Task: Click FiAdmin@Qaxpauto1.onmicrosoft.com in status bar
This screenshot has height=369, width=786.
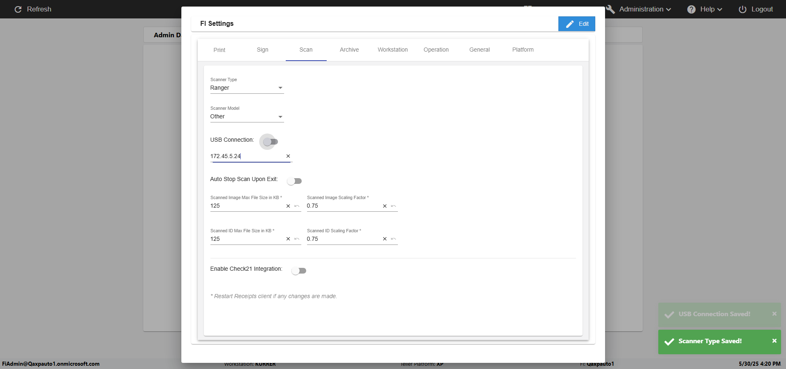Action: tap(51, 364)
